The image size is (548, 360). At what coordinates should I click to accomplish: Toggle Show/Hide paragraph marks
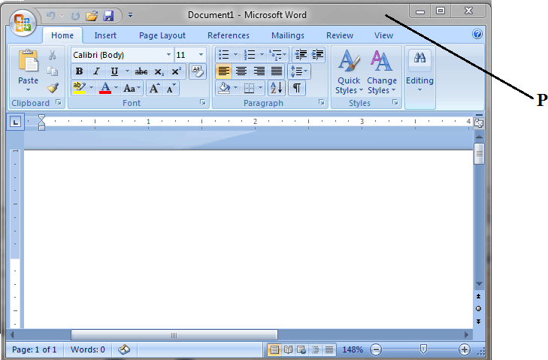pyautogui.click(x=297, y=88)
